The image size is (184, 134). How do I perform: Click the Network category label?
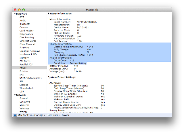tap(21, 95)
